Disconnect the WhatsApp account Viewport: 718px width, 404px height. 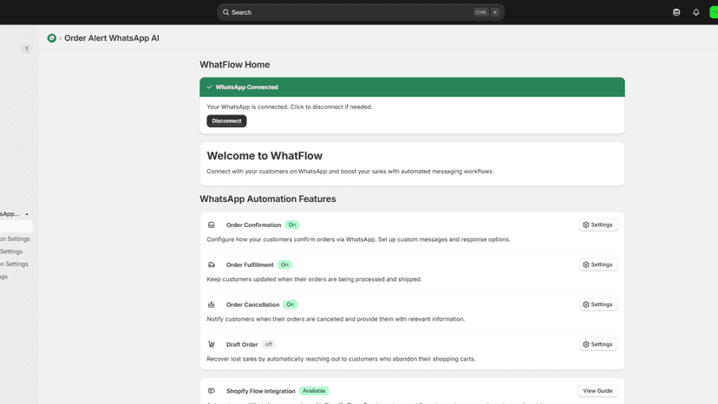click(226, 121)
